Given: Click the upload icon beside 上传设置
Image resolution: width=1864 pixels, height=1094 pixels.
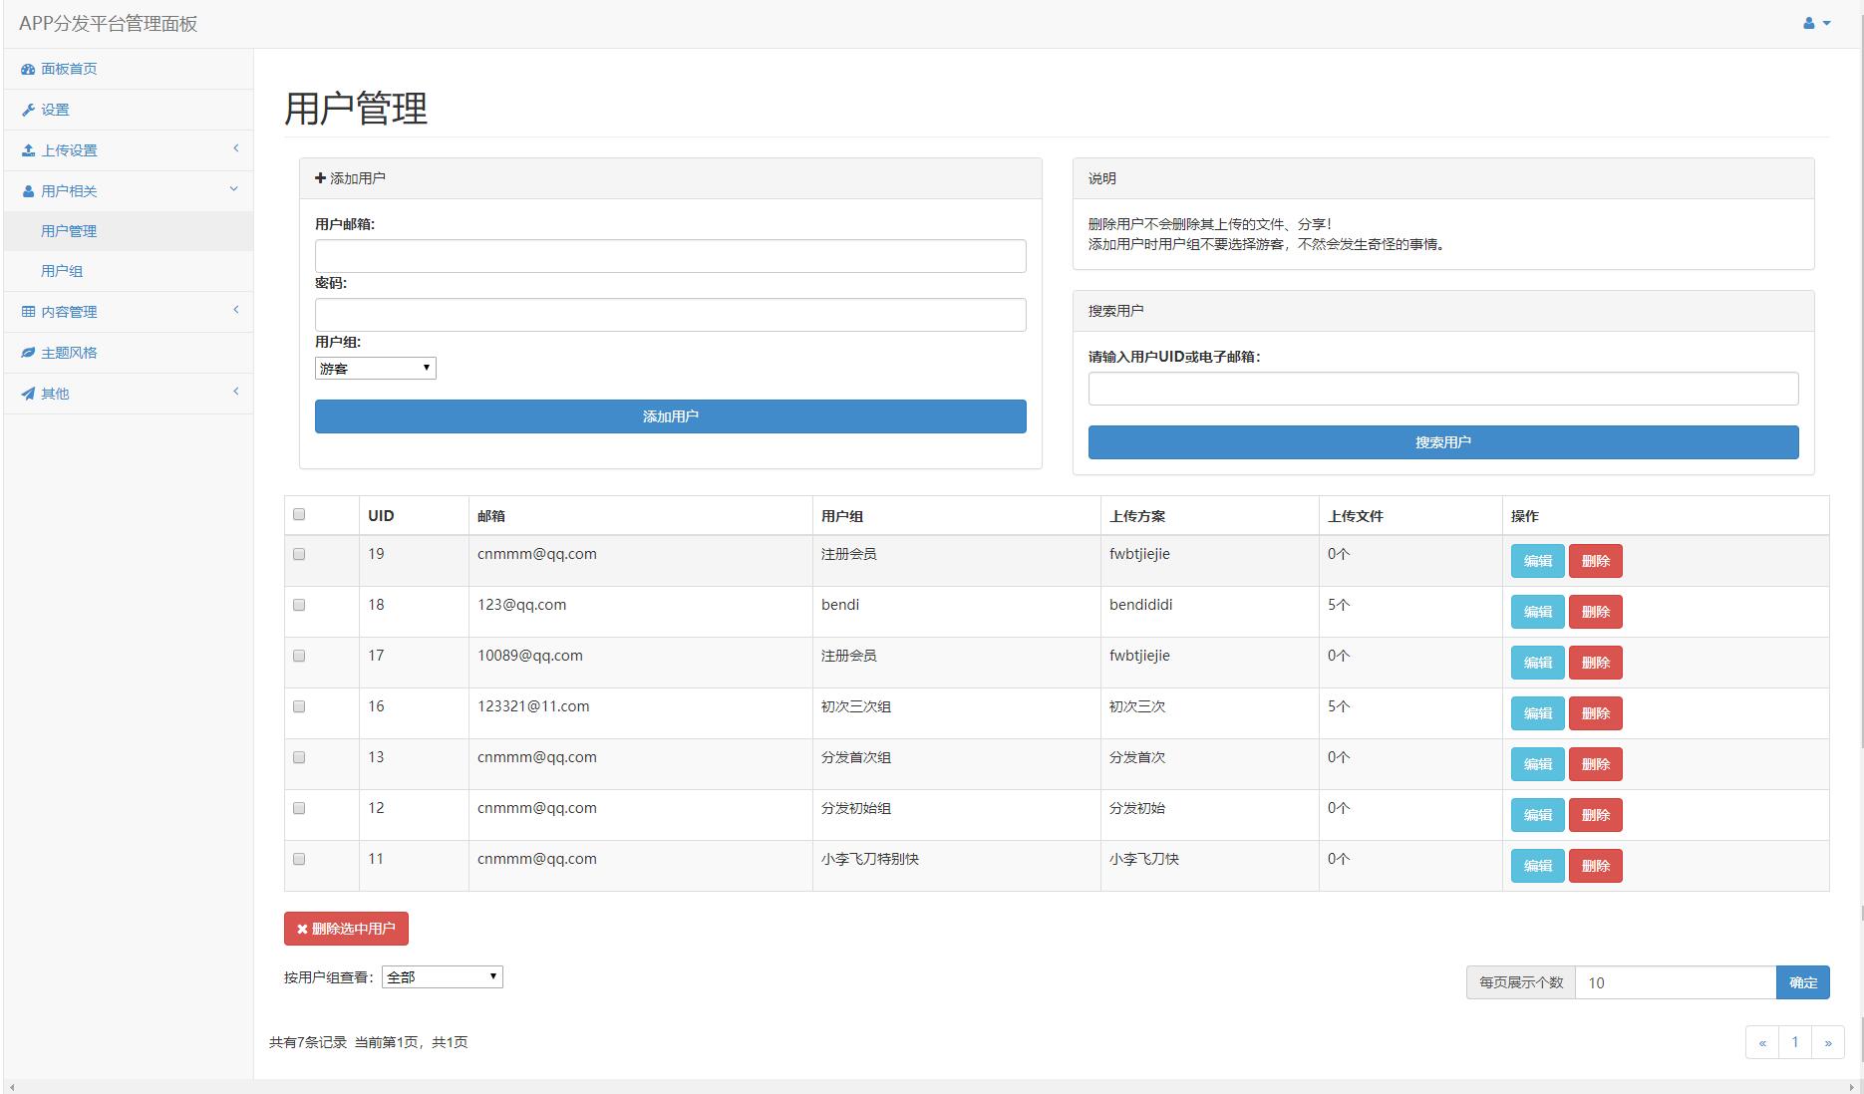Looking at the screenshot, I should (28, 150).
